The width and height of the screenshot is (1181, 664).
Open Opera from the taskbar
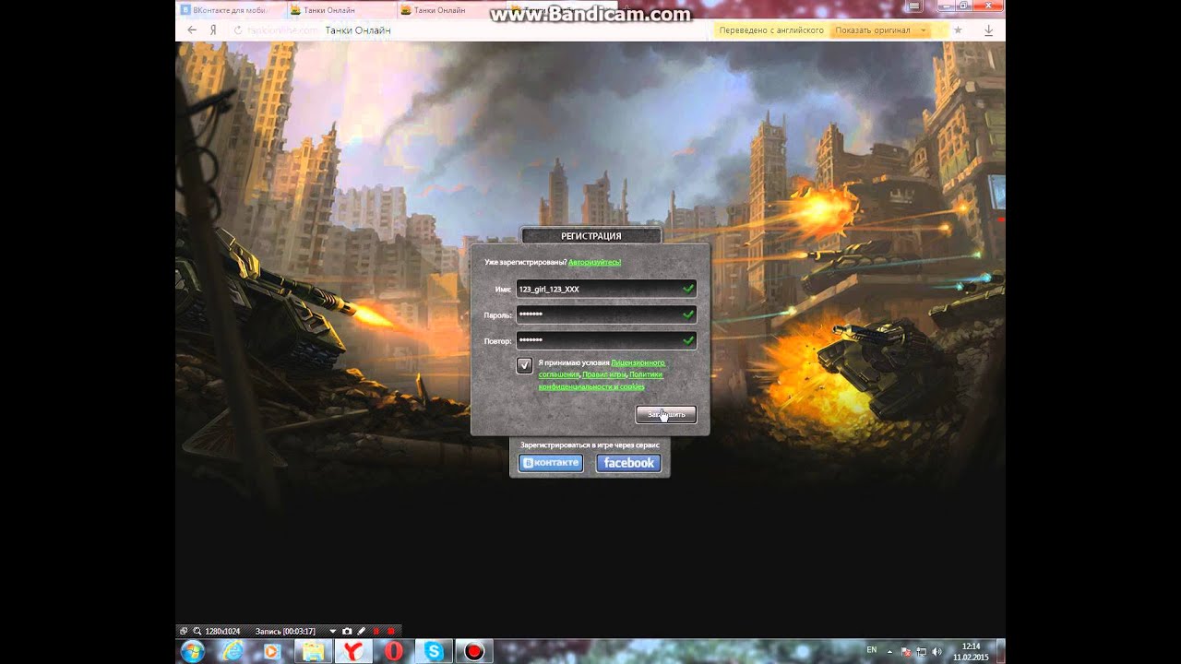[394, 651]
